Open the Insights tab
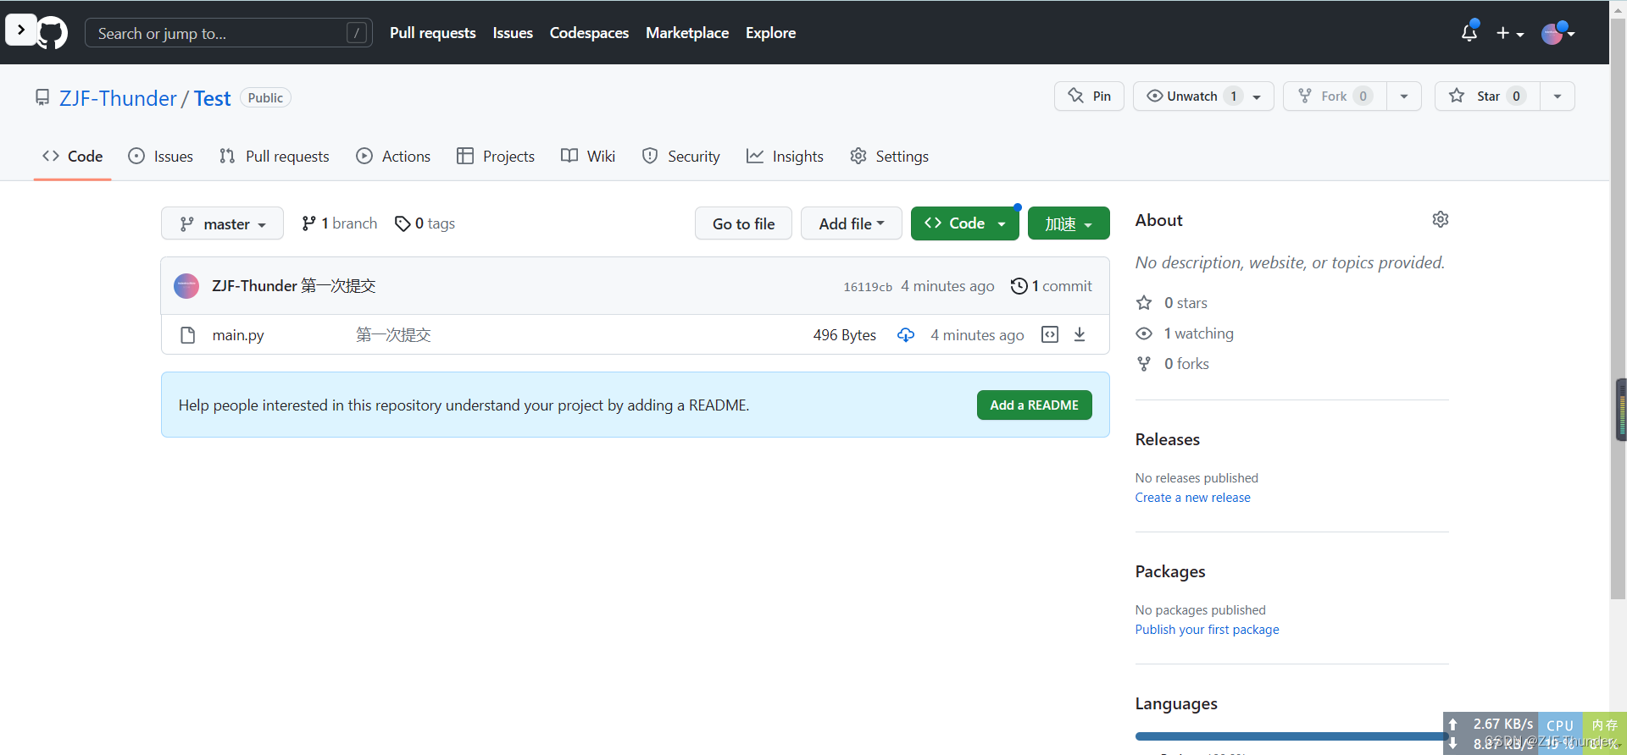The image size is (1627, 755). click(x=786, y=157)
